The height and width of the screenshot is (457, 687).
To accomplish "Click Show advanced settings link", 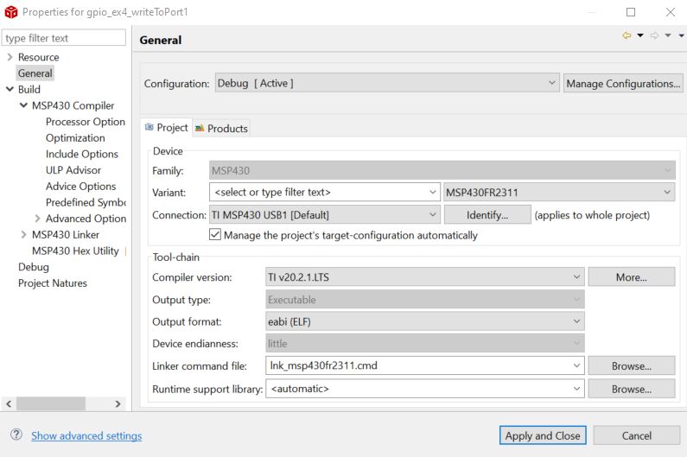I will click(86, 435).
